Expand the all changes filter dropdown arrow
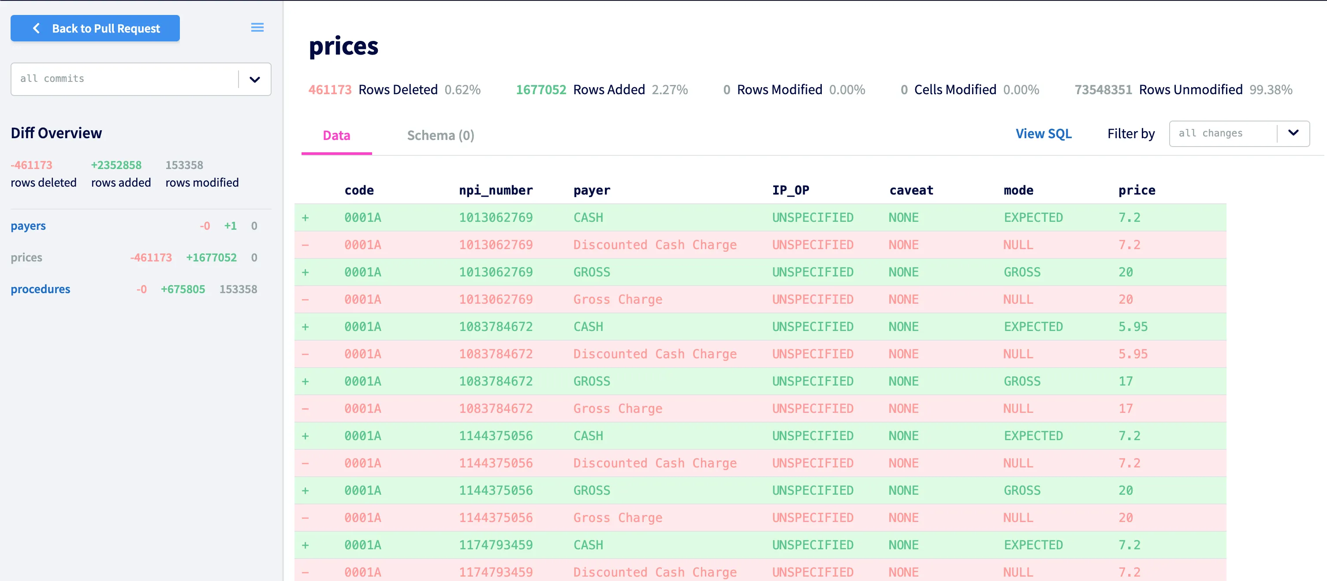The height and width of the screenshot is (581, 1327). 1293,133
